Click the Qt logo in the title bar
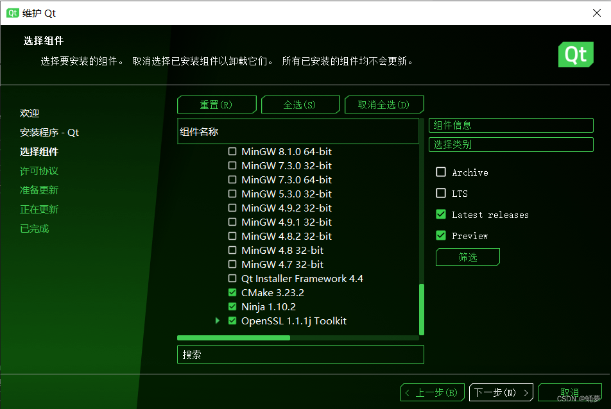Image resolution: width=611 pixels, height=409 pixels. pos(12,13)
